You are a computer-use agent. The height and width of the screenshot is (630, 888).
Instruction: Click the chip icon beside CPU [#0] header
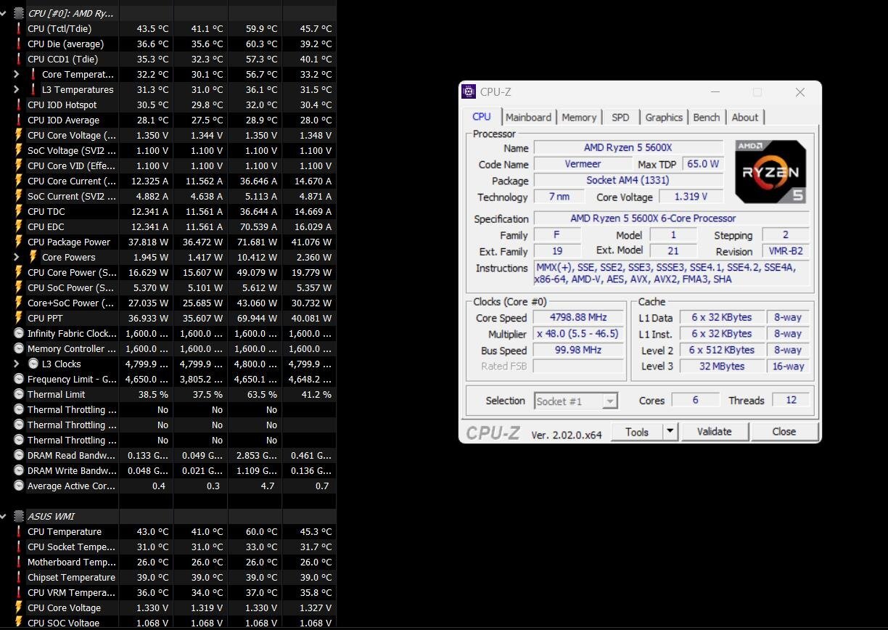click(19, 13)
